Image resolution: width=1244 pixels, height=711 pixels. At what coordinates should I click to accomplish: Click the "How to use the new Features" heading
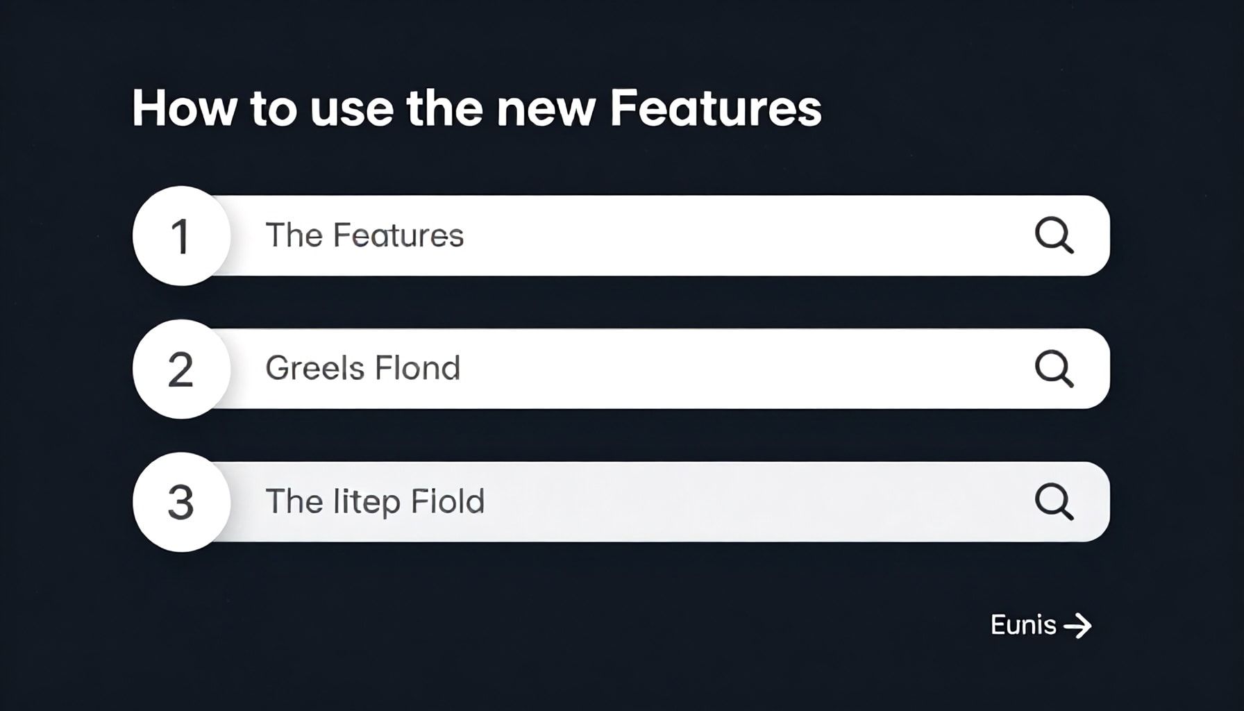click(x=476, y=108)
